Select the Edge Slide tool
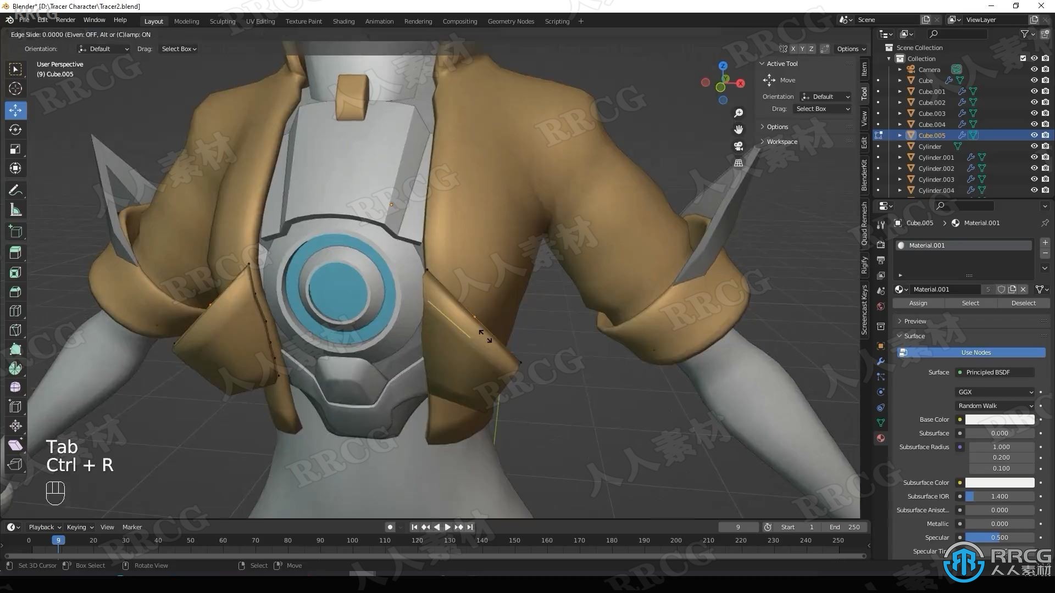 point(15,407)
